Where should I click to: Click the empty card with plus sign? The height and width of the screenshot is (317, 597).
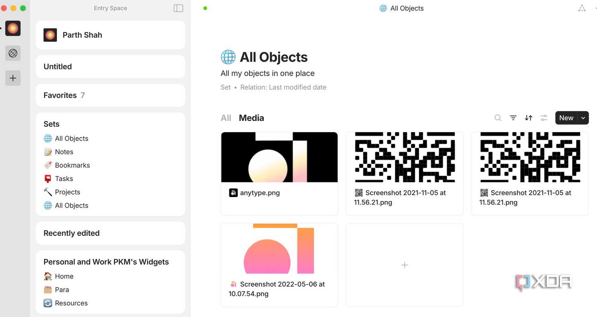404,265
